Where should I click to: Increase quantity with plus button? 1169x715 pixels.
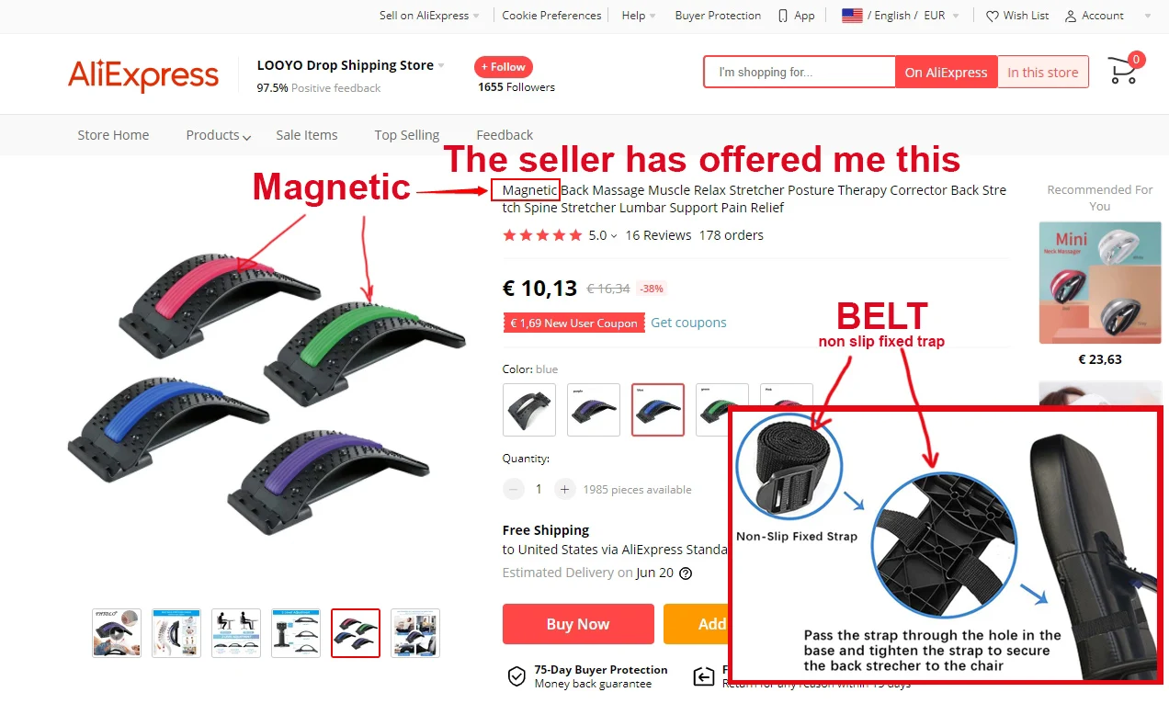click(565, 489)
